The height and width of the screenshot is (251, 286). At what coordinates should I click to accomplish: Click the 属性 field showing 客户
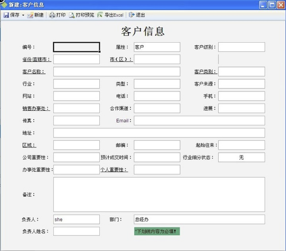[x=157, y=47]
